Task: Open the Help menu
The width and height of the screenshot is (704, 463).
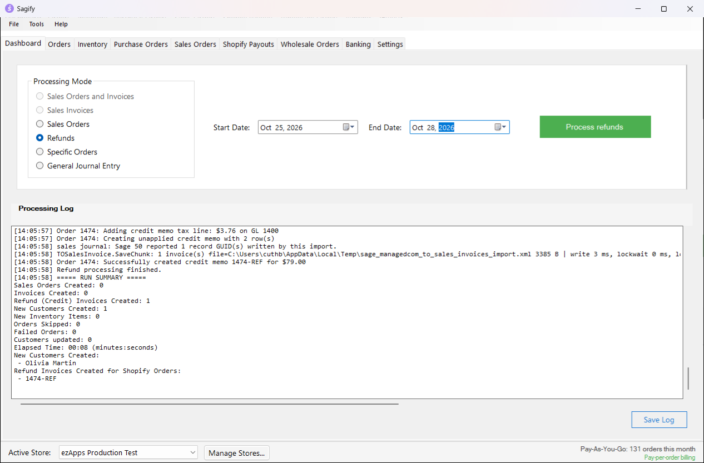Action: (x=61, y=24)
